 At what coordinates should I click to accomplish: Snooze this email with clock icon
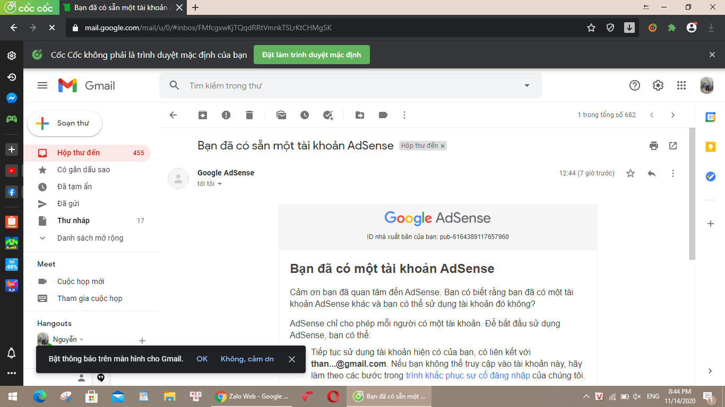click(x=305, y=115)
